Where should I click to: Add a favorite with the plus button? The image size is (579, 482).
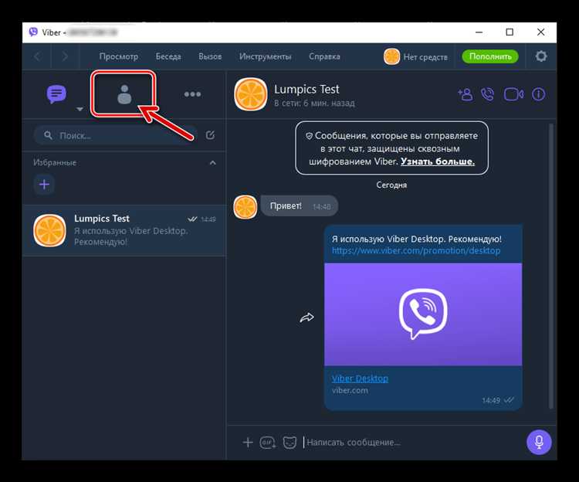[x=44, y=185]
